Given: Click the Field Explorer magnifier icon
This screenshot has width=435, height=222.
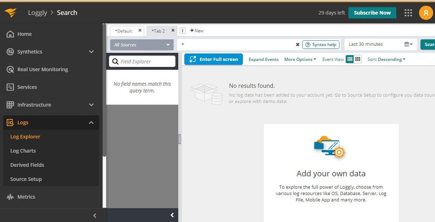Looking at the screenshot, I should coord(116,61).
